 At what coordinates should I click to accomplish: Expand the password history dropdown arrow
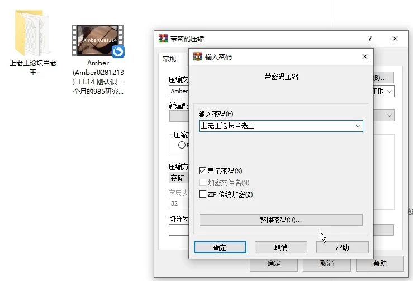358,126
